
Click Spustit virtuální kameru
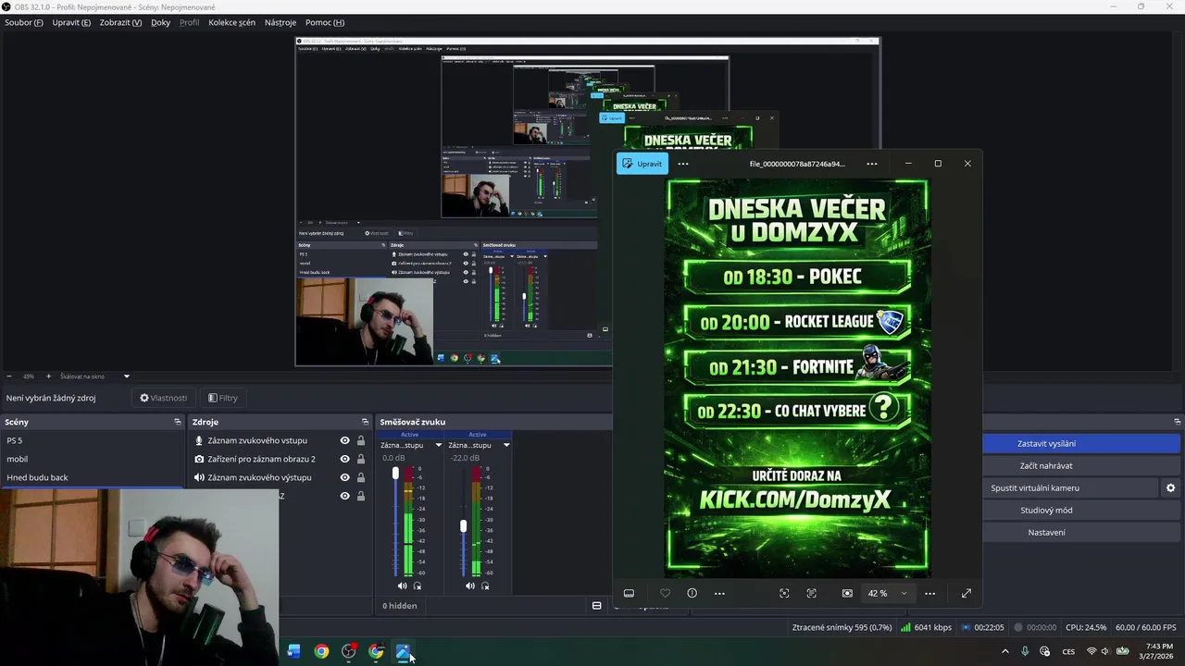tap(1035, 487)
